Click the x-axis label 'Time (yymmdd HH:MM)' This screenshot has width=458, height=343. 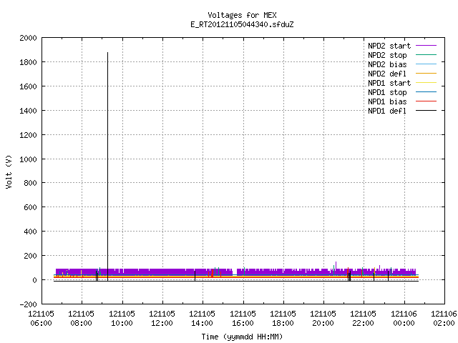tap(242, 337)
